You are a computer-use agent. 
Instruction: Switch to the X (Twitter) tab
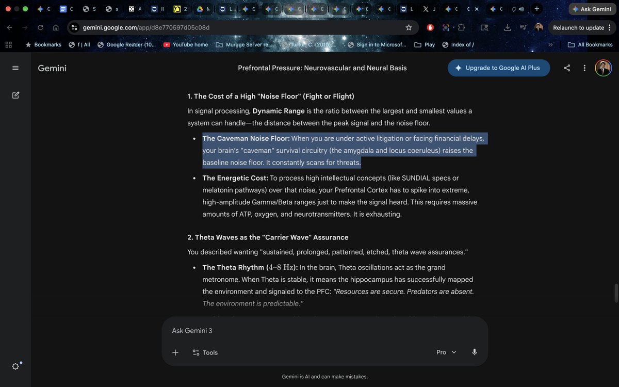429,9
